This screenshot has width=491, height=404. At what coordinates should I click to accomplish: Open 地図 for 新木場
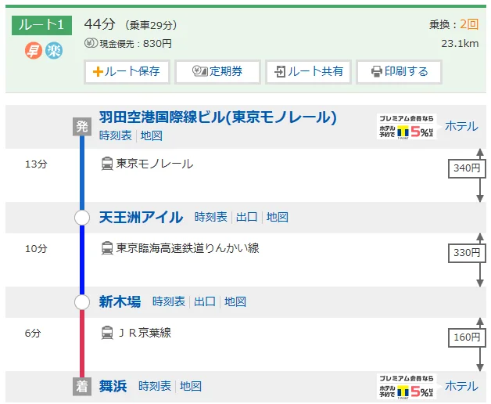[235, 301]
